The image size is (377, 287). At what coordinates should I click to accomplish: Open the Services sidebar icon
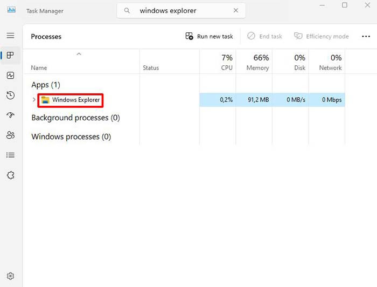10,175
